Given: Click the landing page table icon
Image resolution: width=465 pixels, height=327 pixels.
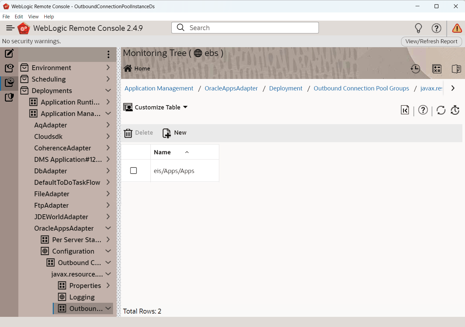Looking at the screenshot, I should click(x=437, y=69).
